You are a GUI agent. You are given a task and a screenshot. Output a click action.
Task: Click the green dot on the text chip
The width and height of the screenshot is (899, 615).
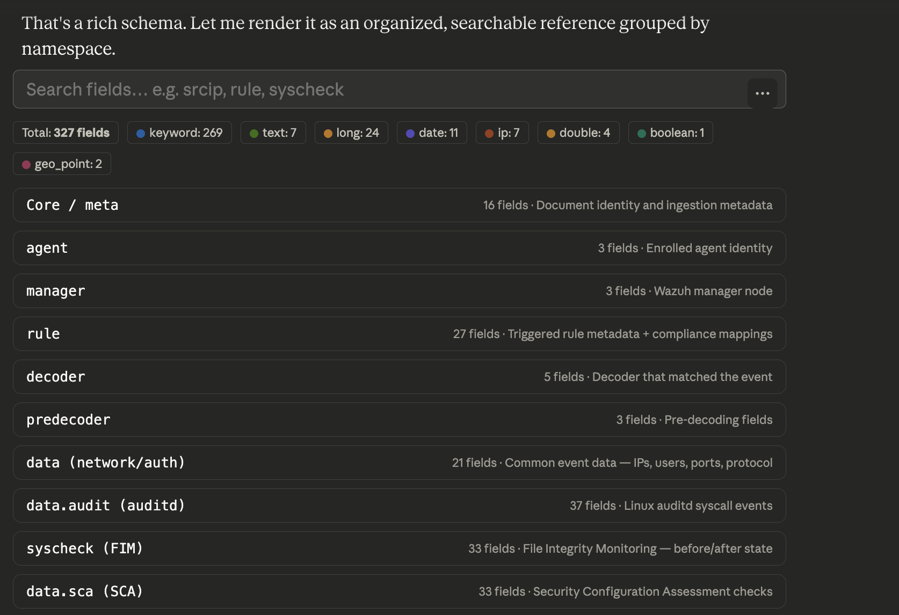[x=255, y=133]
